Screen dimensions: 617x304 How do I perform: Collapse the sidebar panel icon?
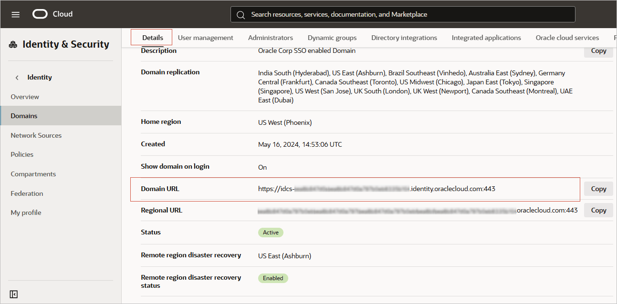coord(14,294)
